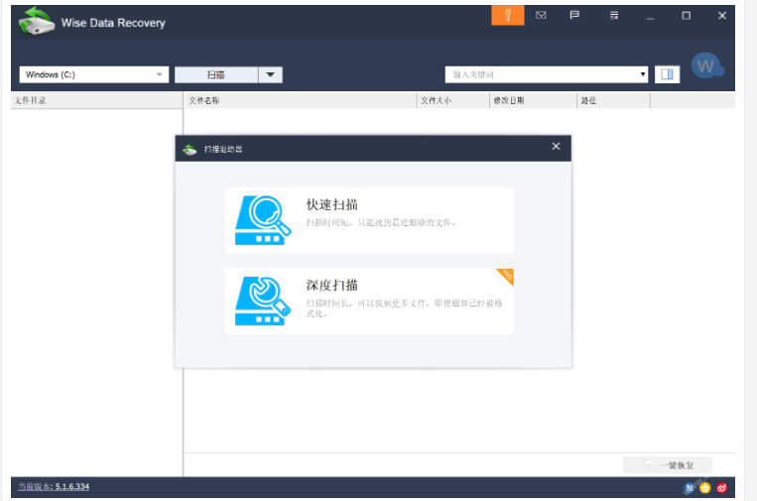Click the deep scan drive icon
This screenshot has height=501, width=757.
tap(263, 301)
